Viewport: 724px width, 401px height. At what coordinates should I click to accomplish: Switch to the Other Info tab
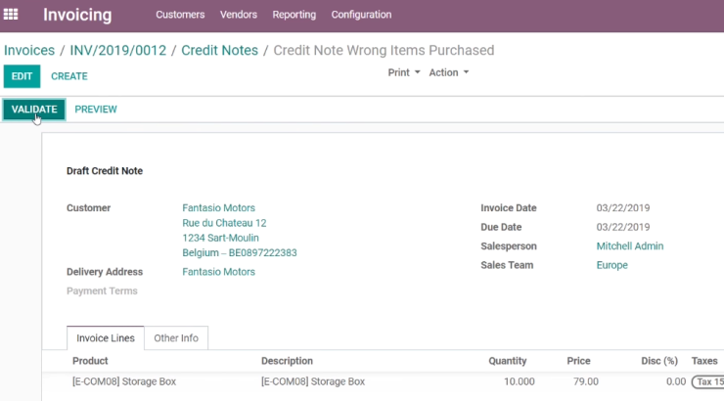click(176, 338)
